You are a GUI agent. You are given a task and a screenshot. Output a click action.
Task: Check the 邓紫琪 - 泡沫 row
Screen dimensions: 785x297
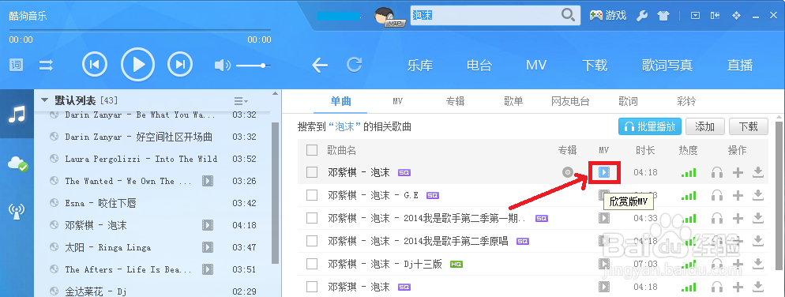[x=312, y=287]
